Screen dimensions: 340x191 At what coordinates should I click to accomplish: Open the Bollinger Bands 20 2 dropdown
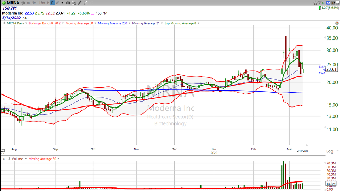pos(63,23)
